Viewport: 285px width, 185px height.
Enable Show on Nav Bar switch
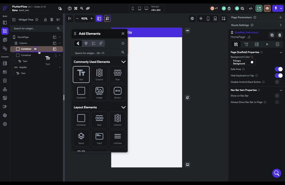pyautogui.click(x=279, y=96)
